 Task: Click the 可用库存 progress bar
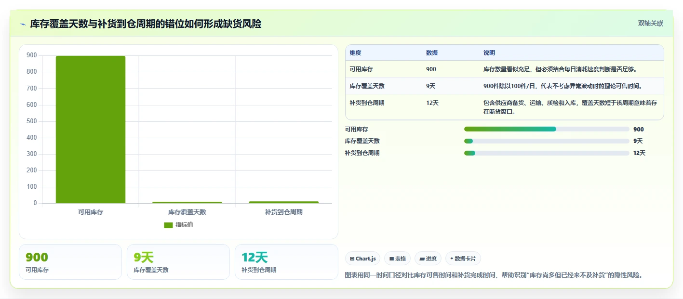[547, 129]
